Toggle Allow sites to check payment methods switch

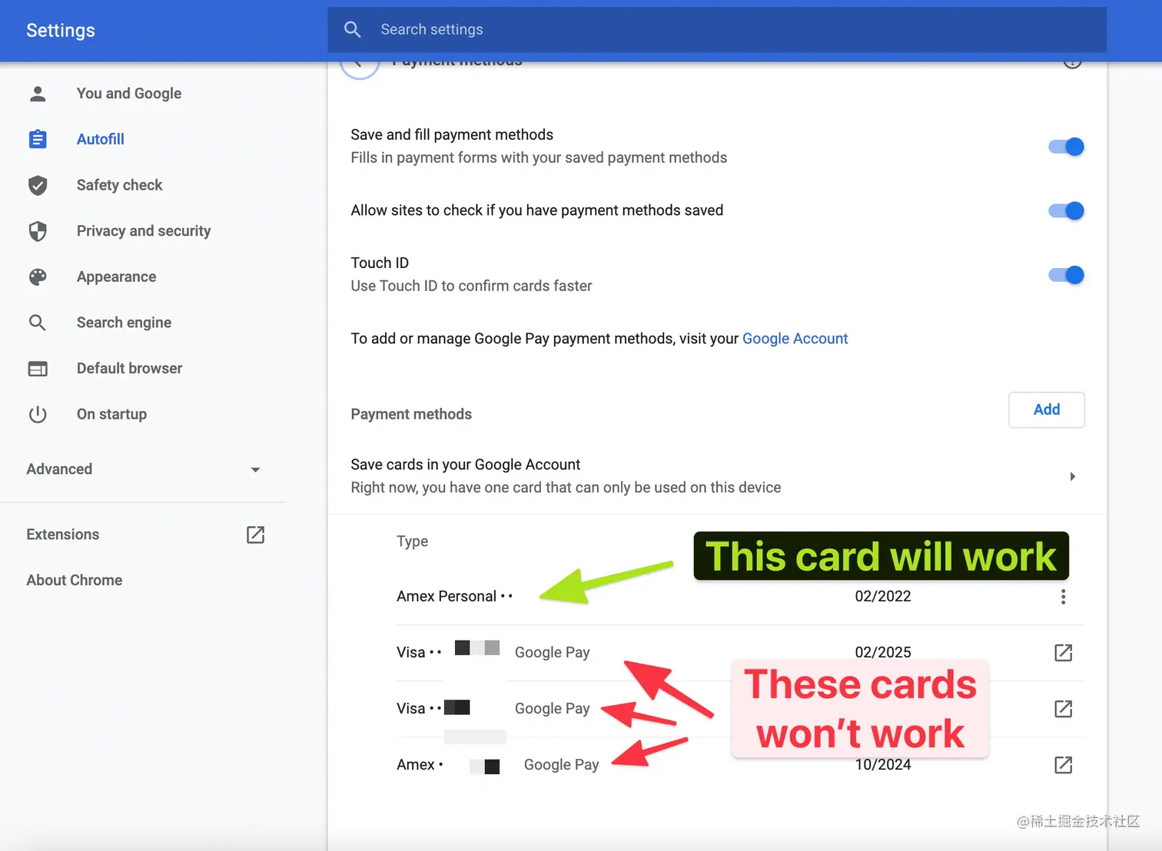pos(1066,210)
